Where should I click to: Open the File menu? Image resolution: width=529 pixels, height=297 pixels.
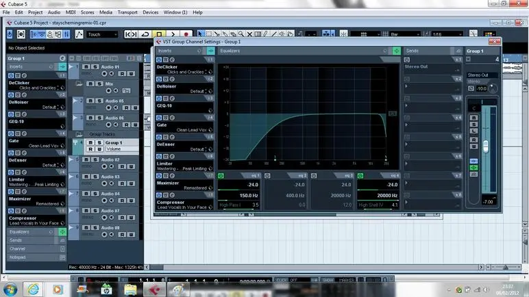coord(6,12)
